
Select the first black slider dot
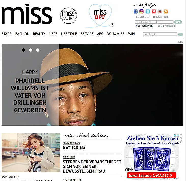tap(23, 50)
